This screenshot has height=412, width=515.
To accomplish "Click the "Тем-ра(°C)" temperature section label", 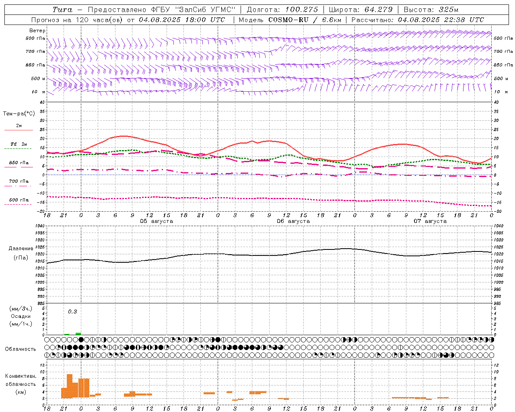I will [x=19, y=114].
